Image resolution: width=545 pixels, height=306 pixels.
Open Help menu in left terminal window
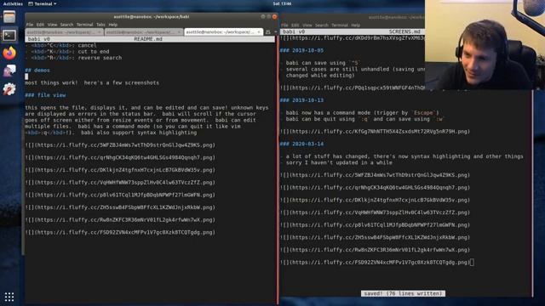click(113, 25)
